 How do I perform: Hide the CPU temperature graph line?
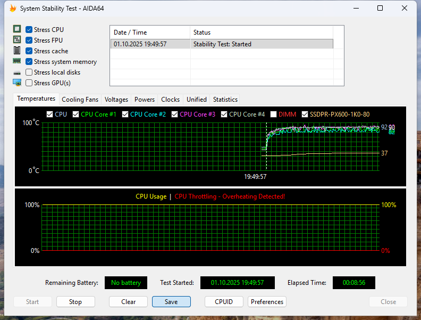[49, 114]
